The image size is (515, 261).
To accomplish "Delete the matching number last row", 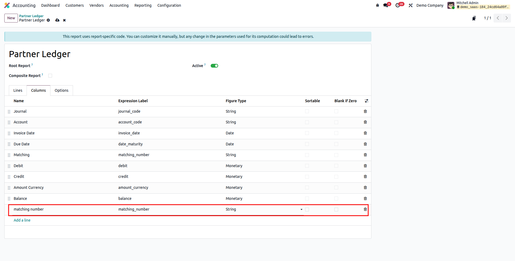I will (x=365, y=209).
